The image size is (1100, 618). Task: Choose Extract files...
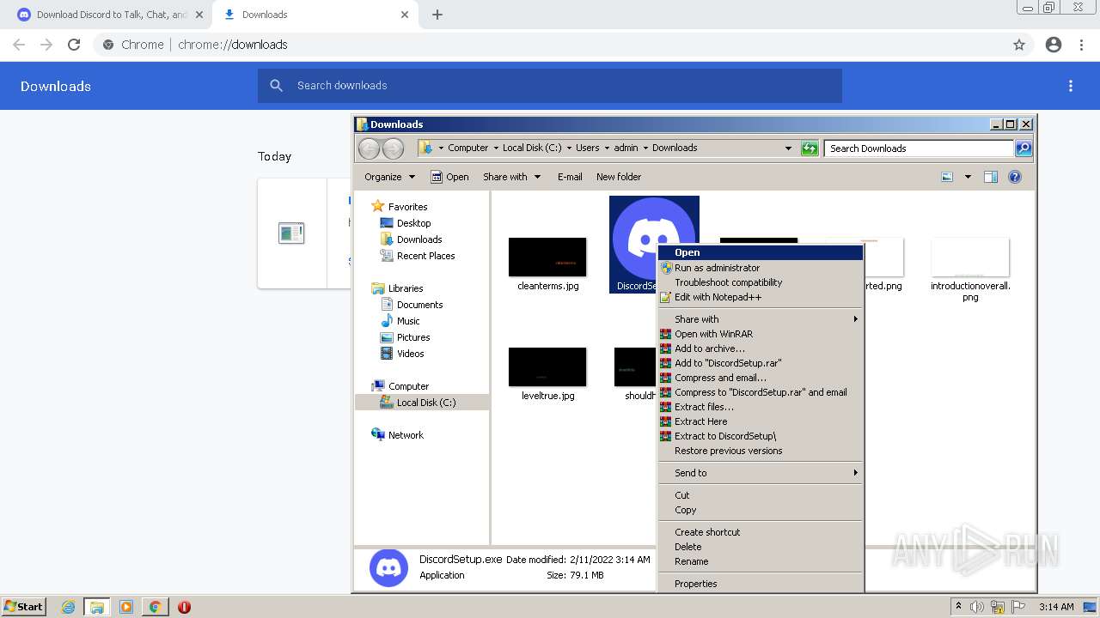(x=761, y=407)
